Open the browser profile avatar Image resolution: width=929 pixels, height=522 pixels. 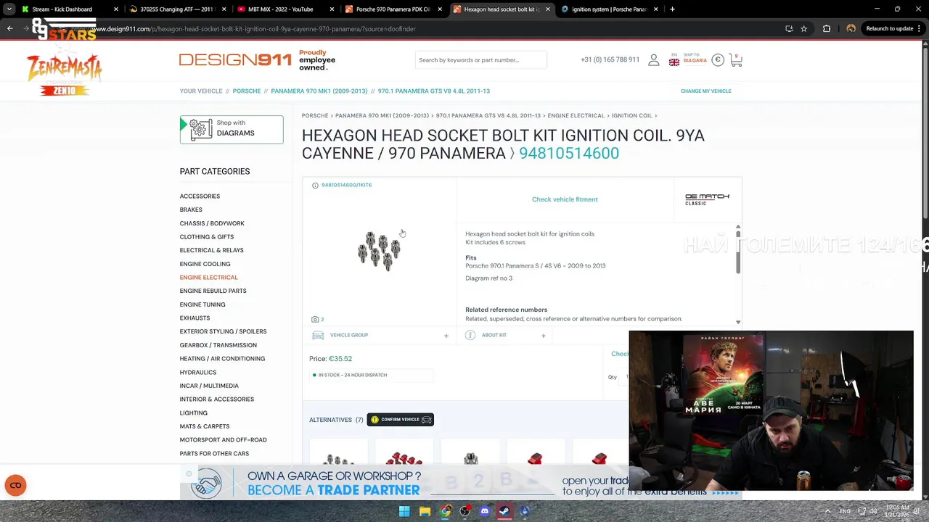[851, 29]
